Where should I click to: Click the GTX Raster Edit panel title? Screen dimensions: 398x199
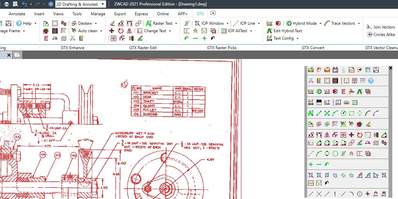coord(143,47)
